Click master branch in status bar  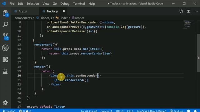tap(9, 111)
